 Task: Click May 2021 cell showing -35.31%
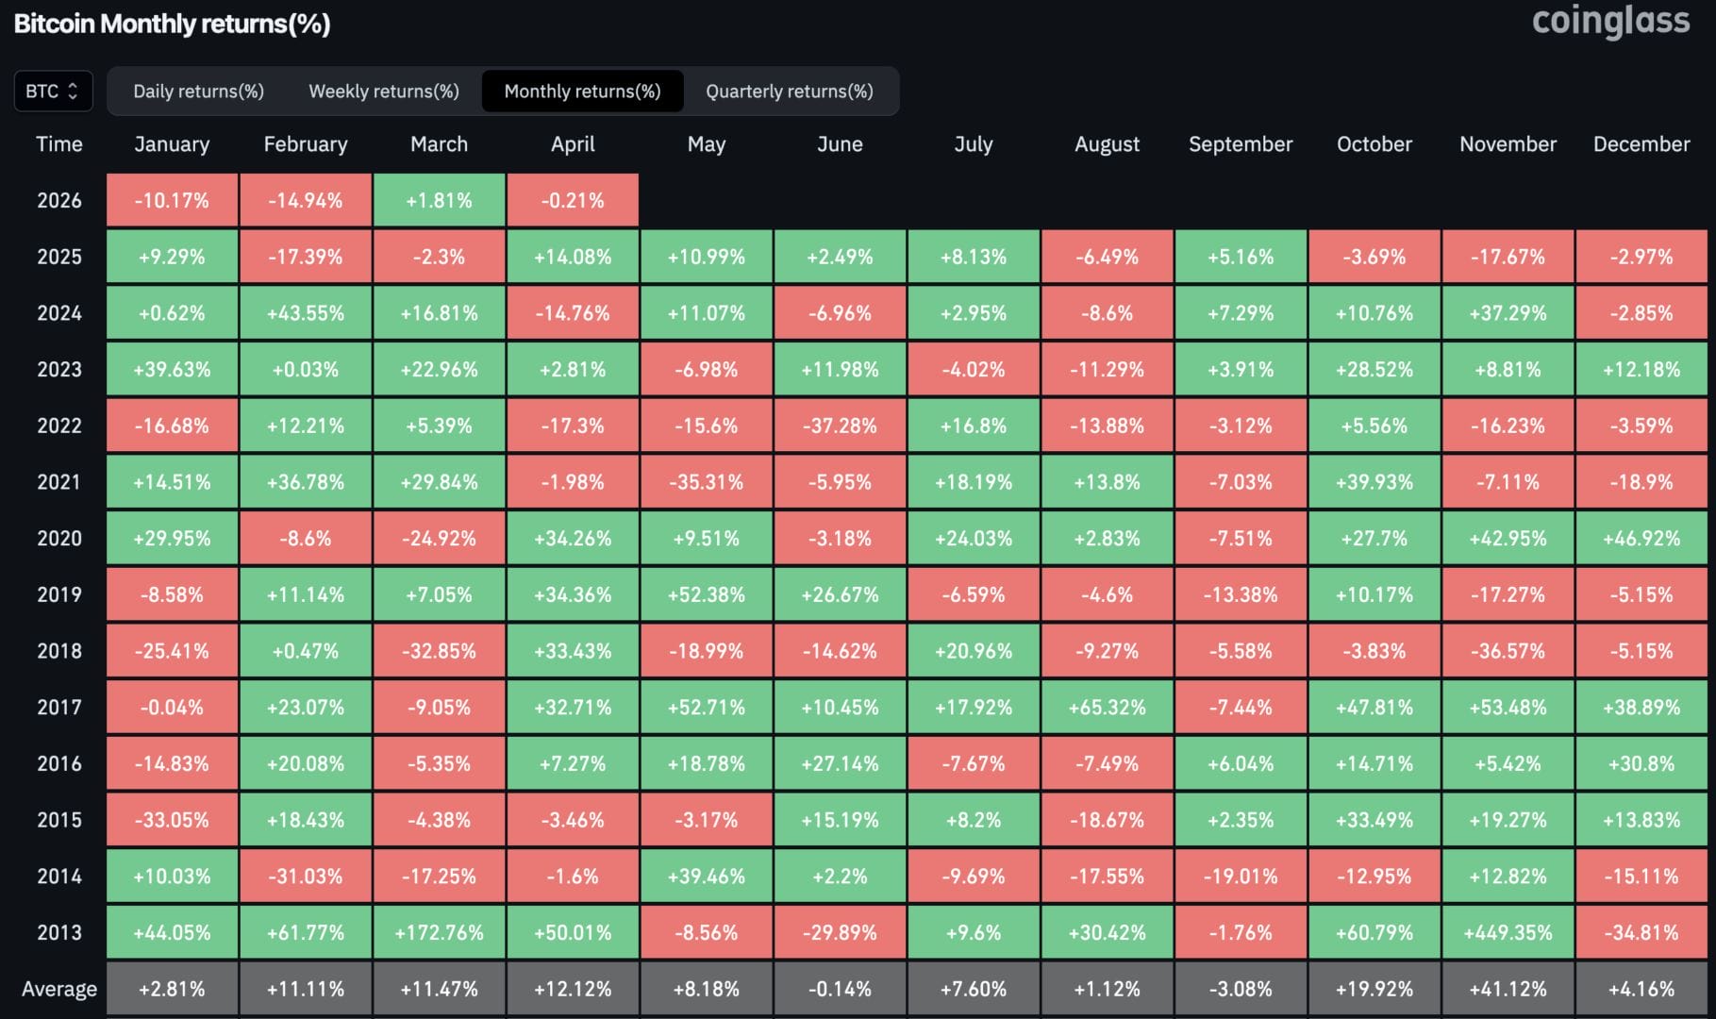click(x=706, y=482)
